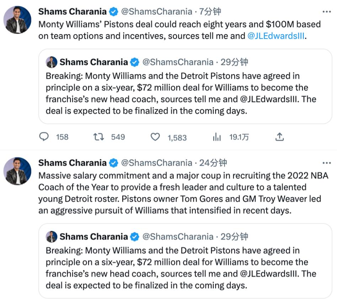The width and height of the screenshot is (337, 305).
Task: Click the first tweet's Shams Charania name
Action: point(72,12)
